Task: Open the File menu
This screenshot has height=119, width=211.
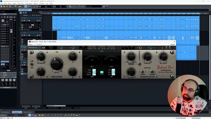Action: point(2,4)
